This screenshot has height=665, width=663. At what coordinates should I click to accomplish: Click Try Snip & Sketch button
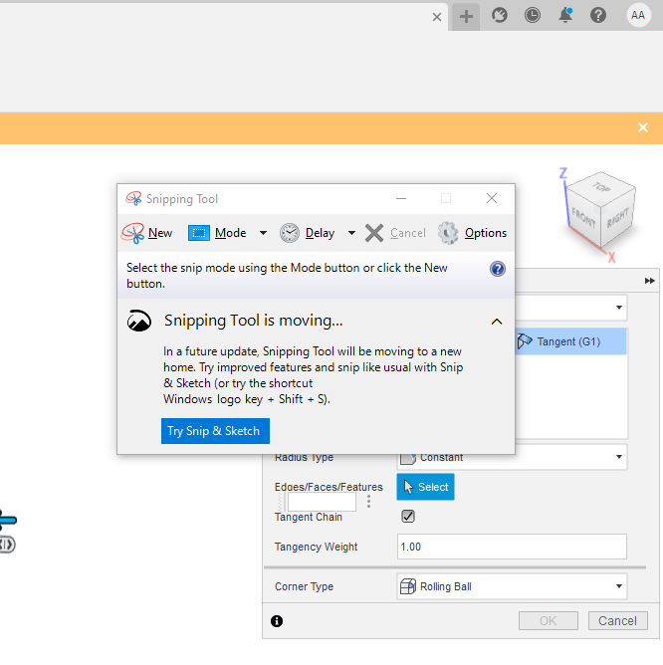tap(215, 431)
